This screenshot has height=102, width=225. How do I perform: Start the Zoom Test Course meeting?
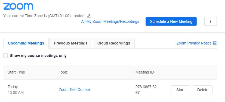pyautogui.click(x=180, y=90)
